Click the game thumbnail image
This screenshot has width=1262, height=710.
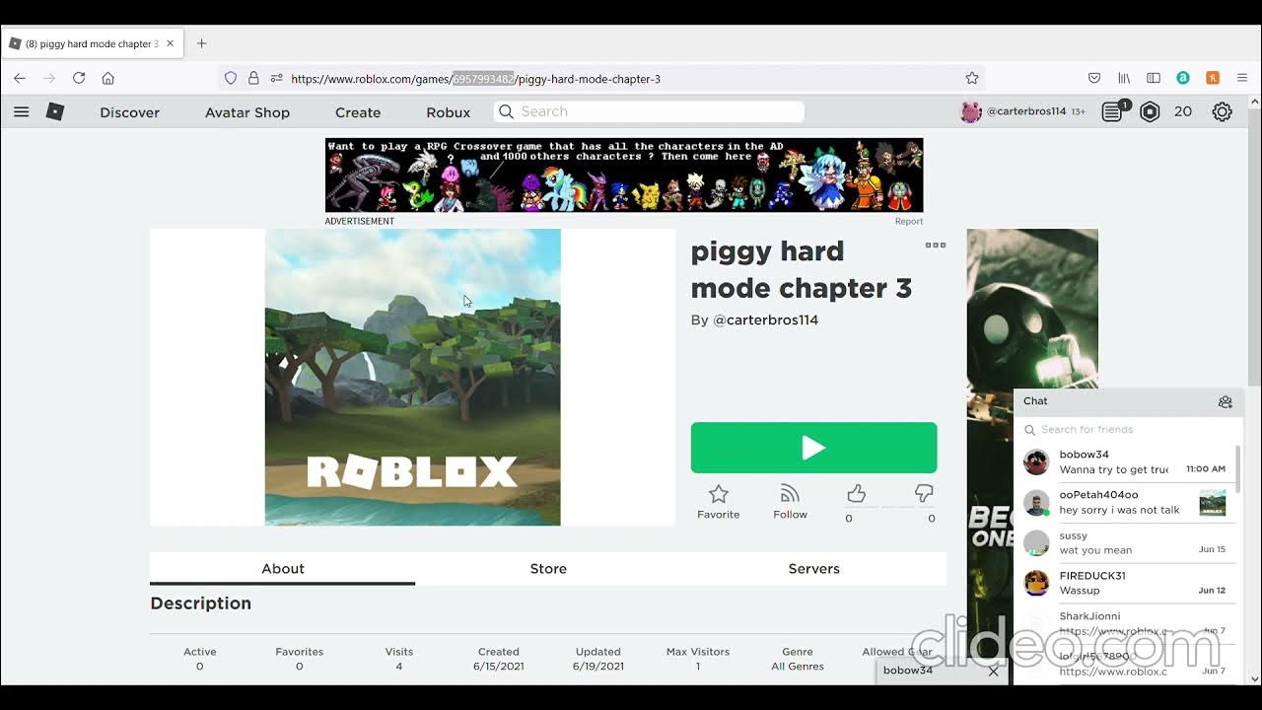[412, 378]
